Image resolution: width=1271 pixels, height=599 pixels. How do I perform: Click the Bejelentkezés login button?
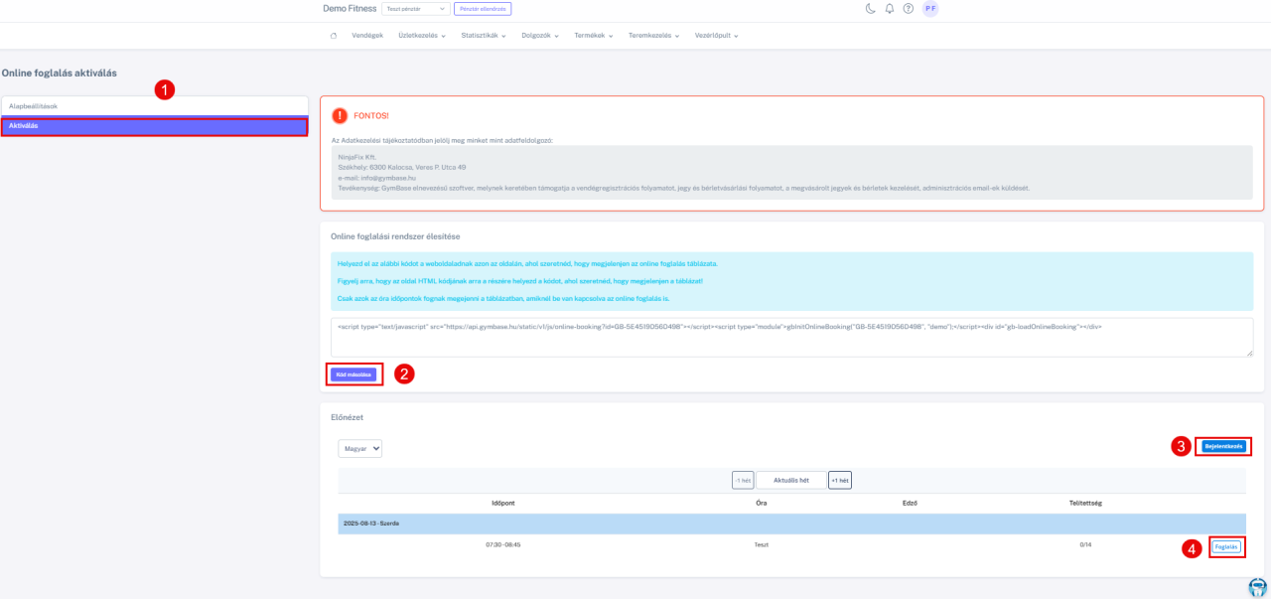point(1223,447)
